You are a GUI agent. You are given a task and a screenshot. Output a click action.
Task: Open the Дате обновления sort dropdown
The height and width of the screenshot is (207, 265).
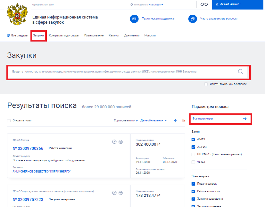tap(153, 121)
